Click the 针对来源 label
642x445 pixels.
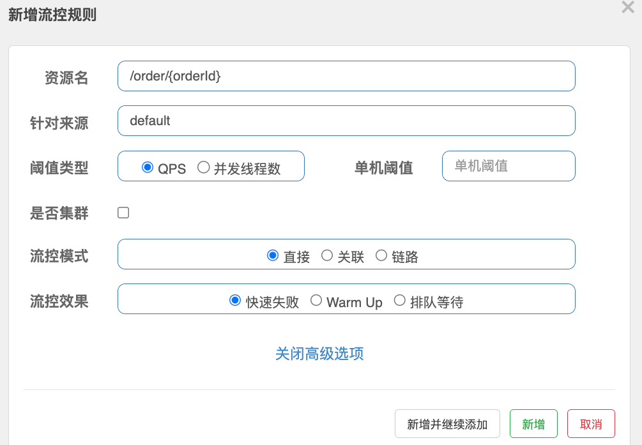click(59, 123)
